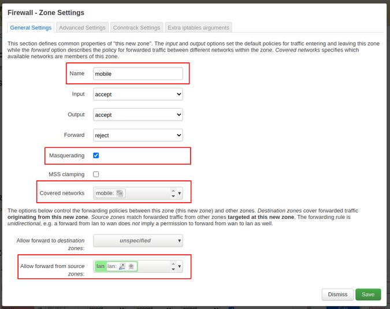Expand the Covered networks dropdown arrow
The width and height of the screenshot is (390, 309).
(180, 193)
